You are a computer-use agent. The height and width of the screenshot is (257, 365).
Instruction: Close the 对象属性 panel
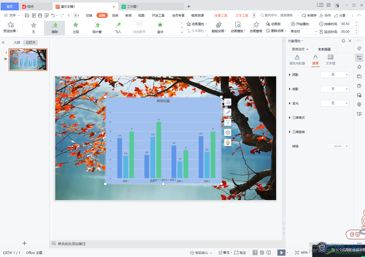pyautogui.click(x=350, y=41)
